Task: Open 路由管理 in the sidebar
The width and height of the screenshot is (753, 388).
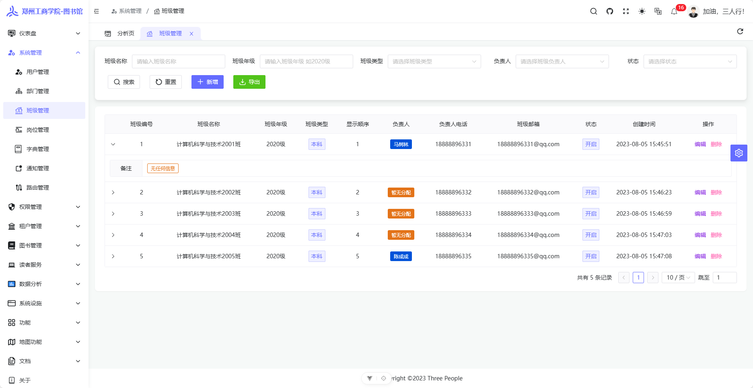Action: (44, 188)
